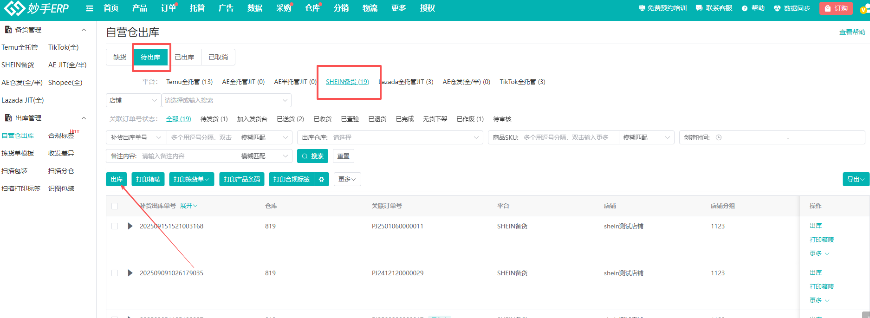Open the 出库仓库 warehouse dropdown

coord(390,137)
